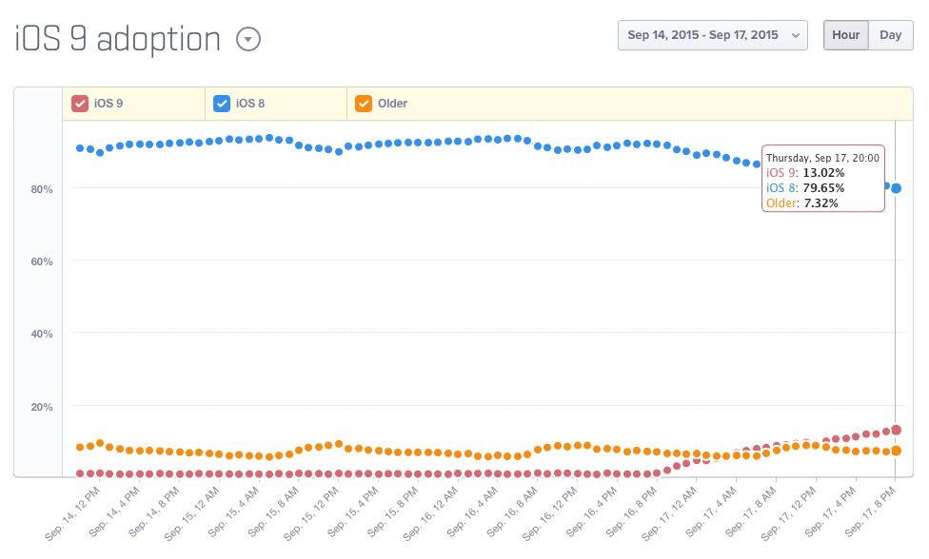This screenshot has width=929, height=559.
Task: Click the first red iOS 9 data point
Action: (x=80, y=472)
